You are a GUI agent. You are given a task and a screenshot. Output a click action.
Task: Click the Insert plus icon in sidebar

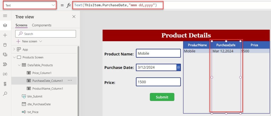tap(5, 35)
